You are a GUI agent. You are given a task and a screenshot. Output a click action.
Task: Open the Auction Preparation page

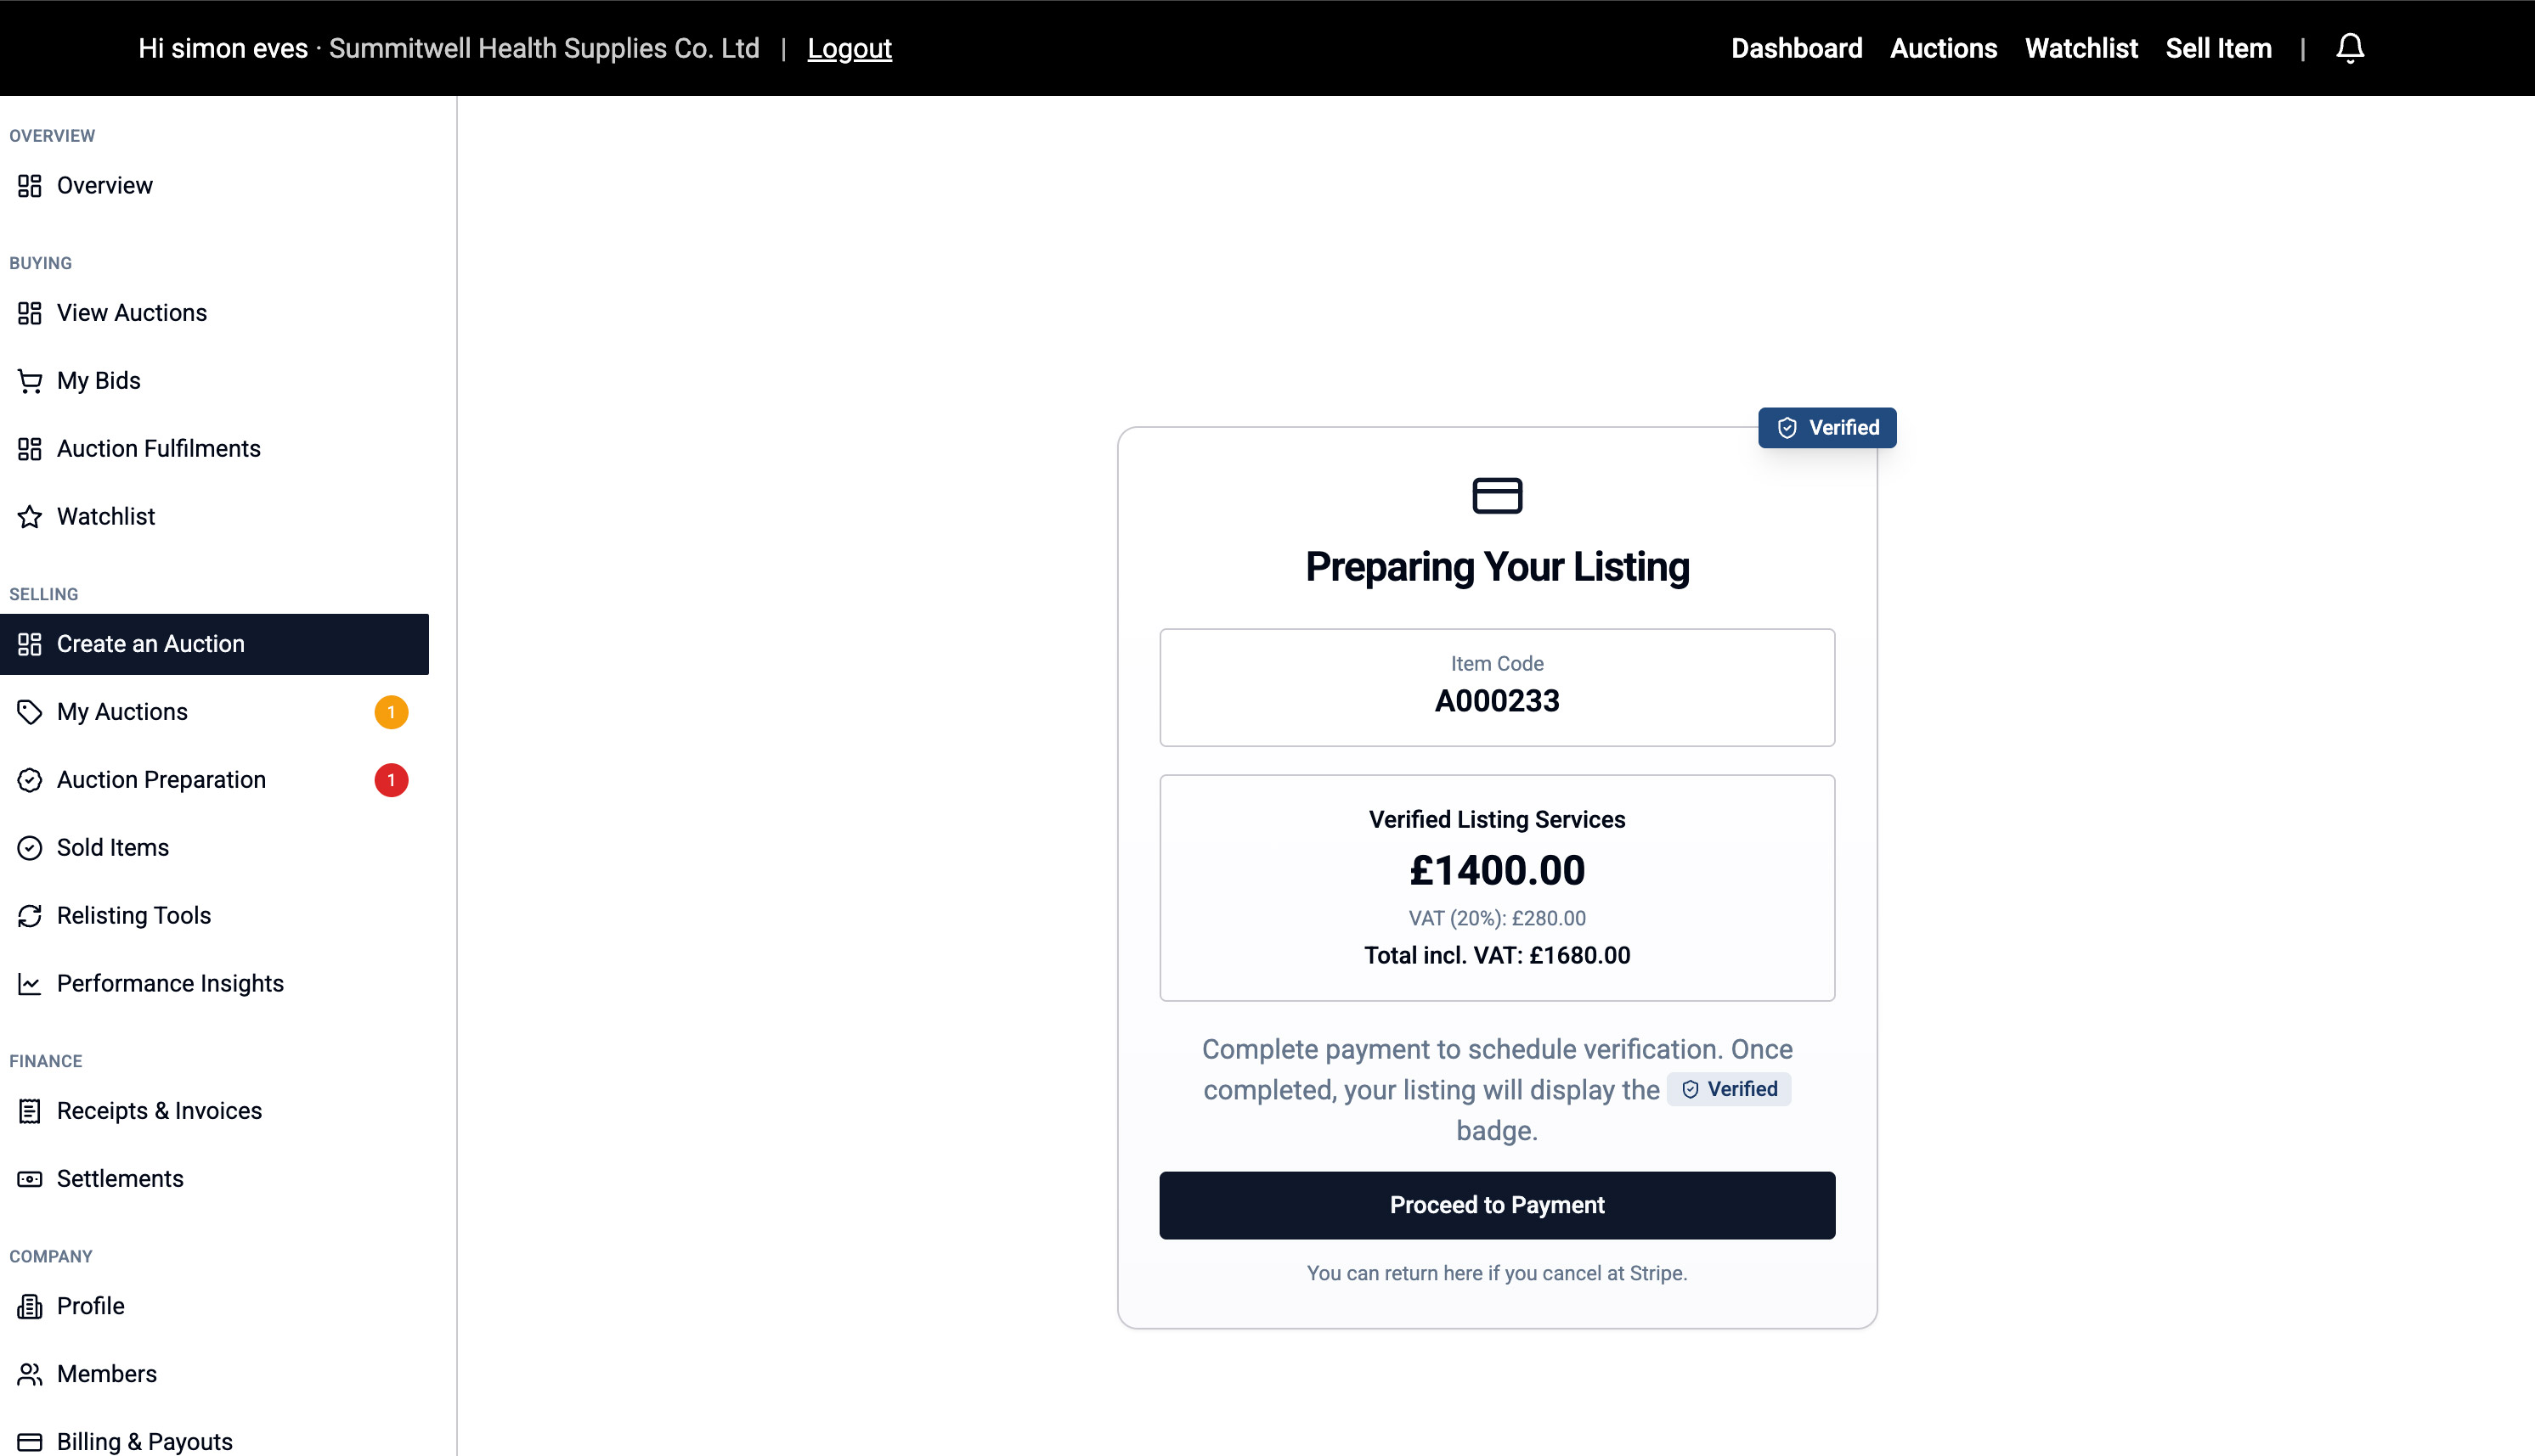[161, 780]
